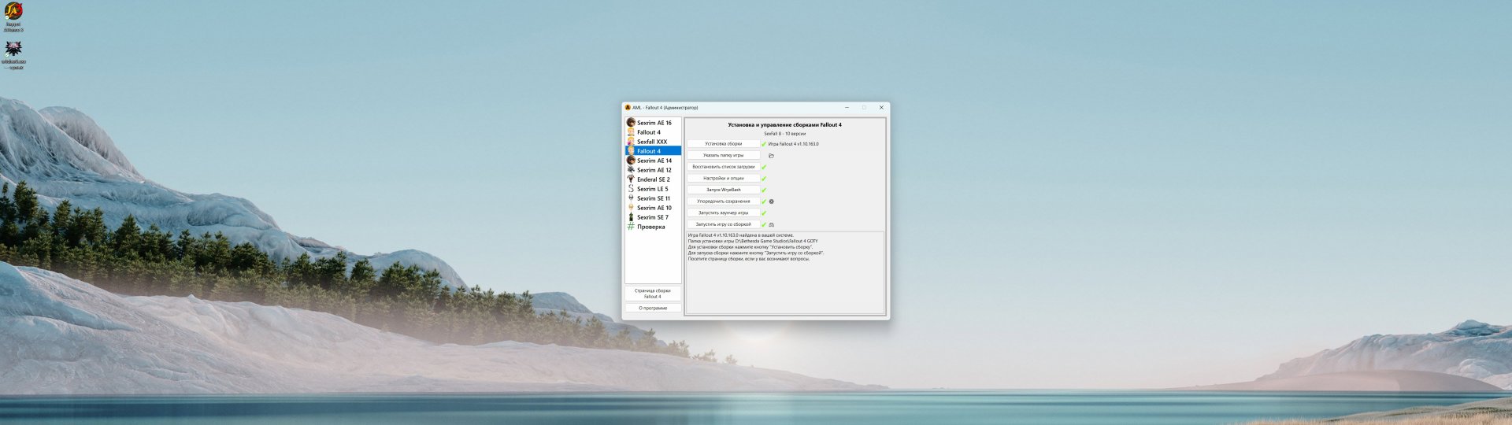Open "Настройки и опции"
The height and width of the screenshot is (425, 1512).
(723, 179)
